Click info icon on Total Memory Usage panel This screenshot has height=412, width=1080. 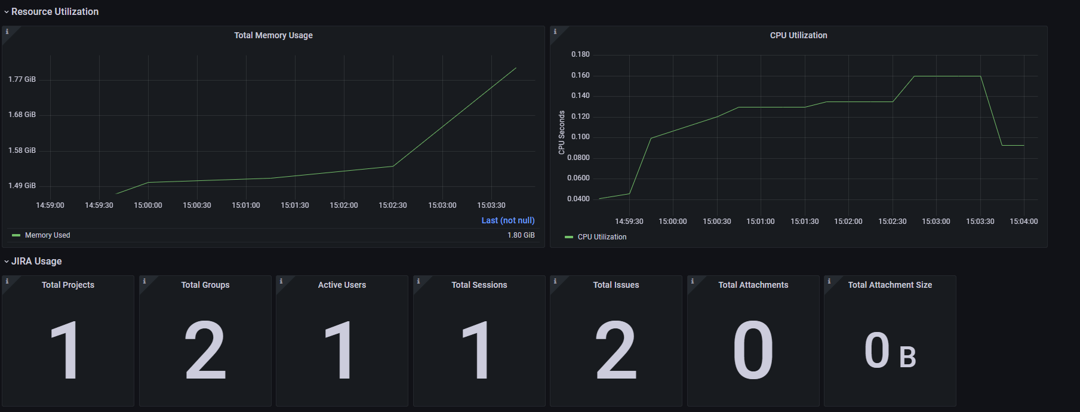pyautogui.click(x=7, y=32)
